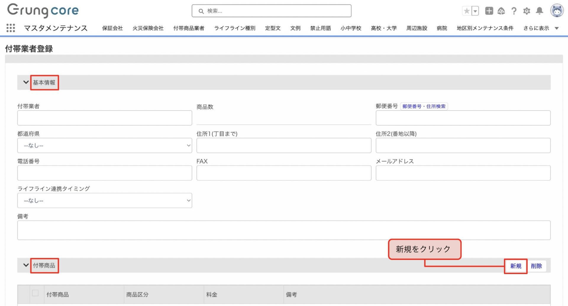This screenshot has width=568, height=306.
Task: Go to the 火災保険会社 tab
Action: click(148, 28)
